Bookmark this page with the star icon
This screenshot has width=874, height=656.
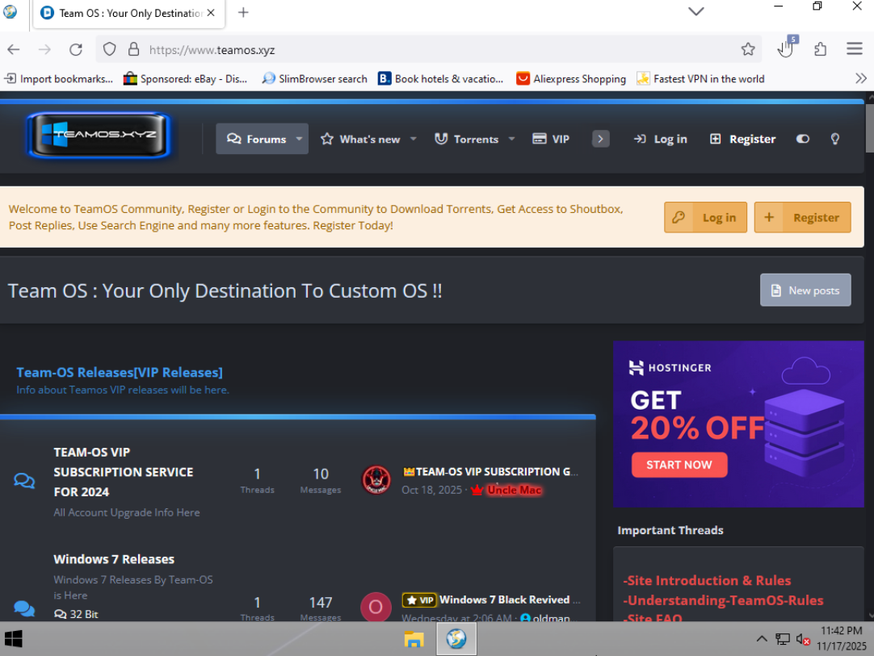pos(748,49)
